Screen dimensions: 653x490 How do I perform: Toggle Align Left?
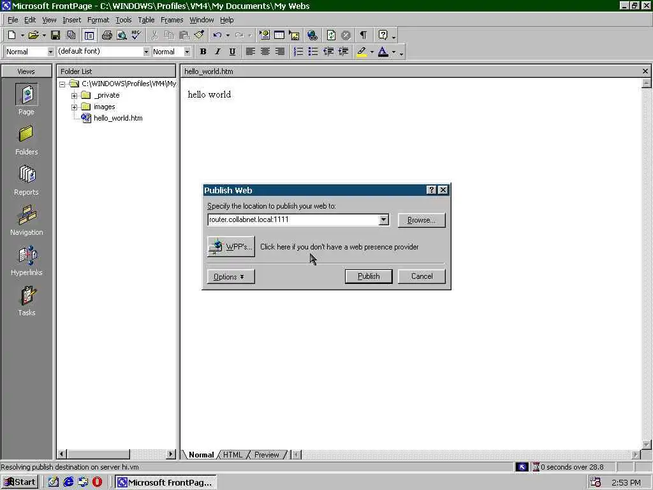click(x=250, y=52)
